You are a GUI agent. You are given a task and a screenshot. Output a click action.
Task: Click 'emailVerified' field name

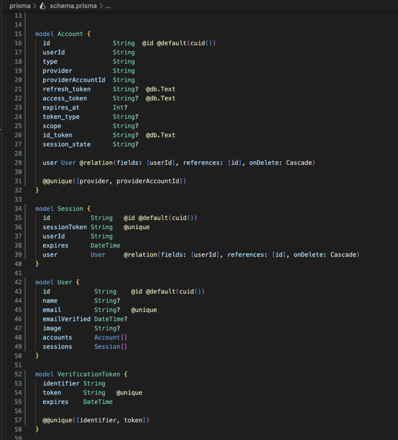coord(67,319)
